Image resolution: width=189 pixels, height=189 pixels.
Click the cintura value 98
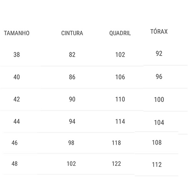click(x=71, y=143)
